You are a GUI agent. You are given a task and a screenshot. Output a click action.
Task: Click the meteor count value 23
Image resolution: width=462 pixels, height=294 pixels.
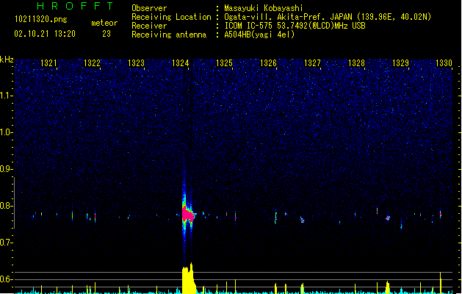(x=107, y=34)
